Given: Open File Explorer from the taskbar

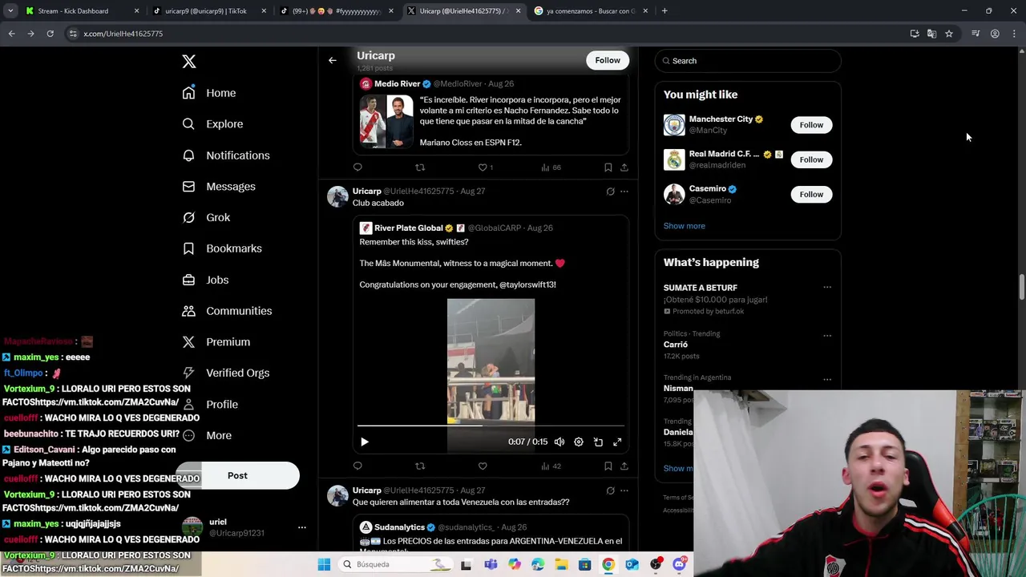Looking at the screenshot, I should coord(561,564).
